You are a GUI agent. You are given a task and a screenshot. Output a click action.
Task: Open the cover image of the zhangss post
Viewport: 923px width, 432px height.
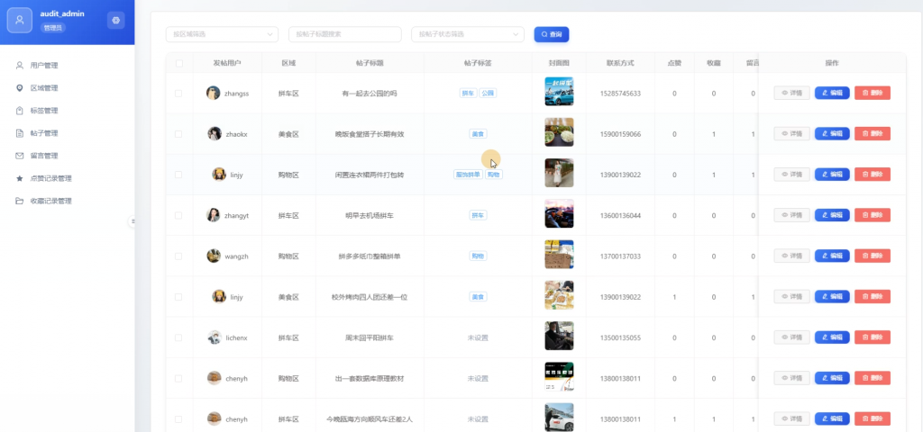tap(559, 92)
